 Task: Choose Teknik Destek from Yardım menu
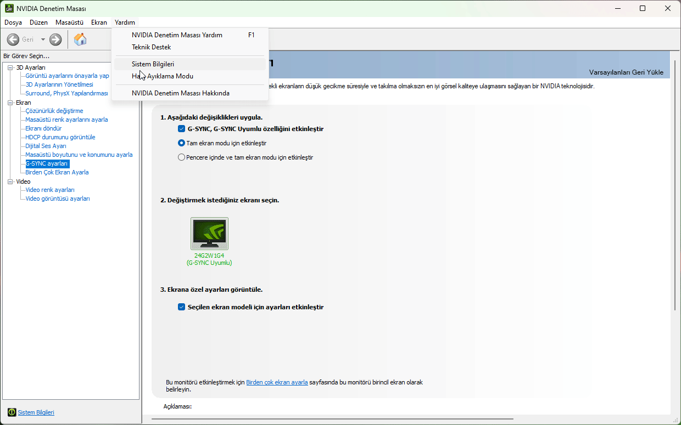[x=189, y=47]
